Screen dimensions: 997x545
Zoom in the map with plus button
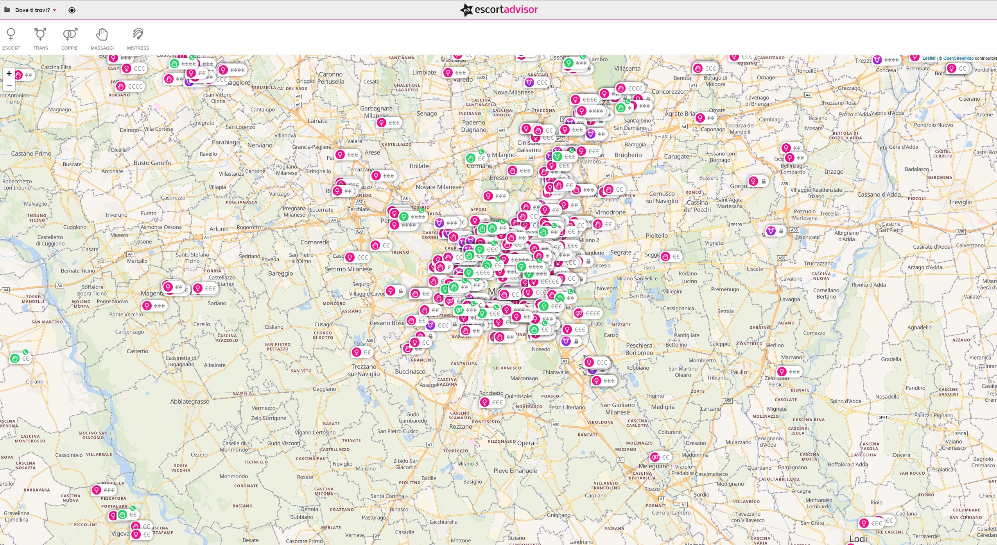point(9,73)
